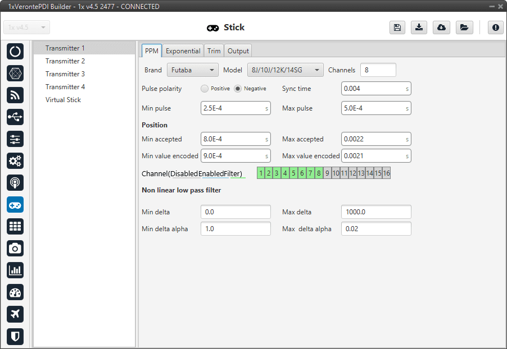Viewport: 507px width, 349px height.
Task: Toggle channel 10 box
Action: [x=336, y=173]
